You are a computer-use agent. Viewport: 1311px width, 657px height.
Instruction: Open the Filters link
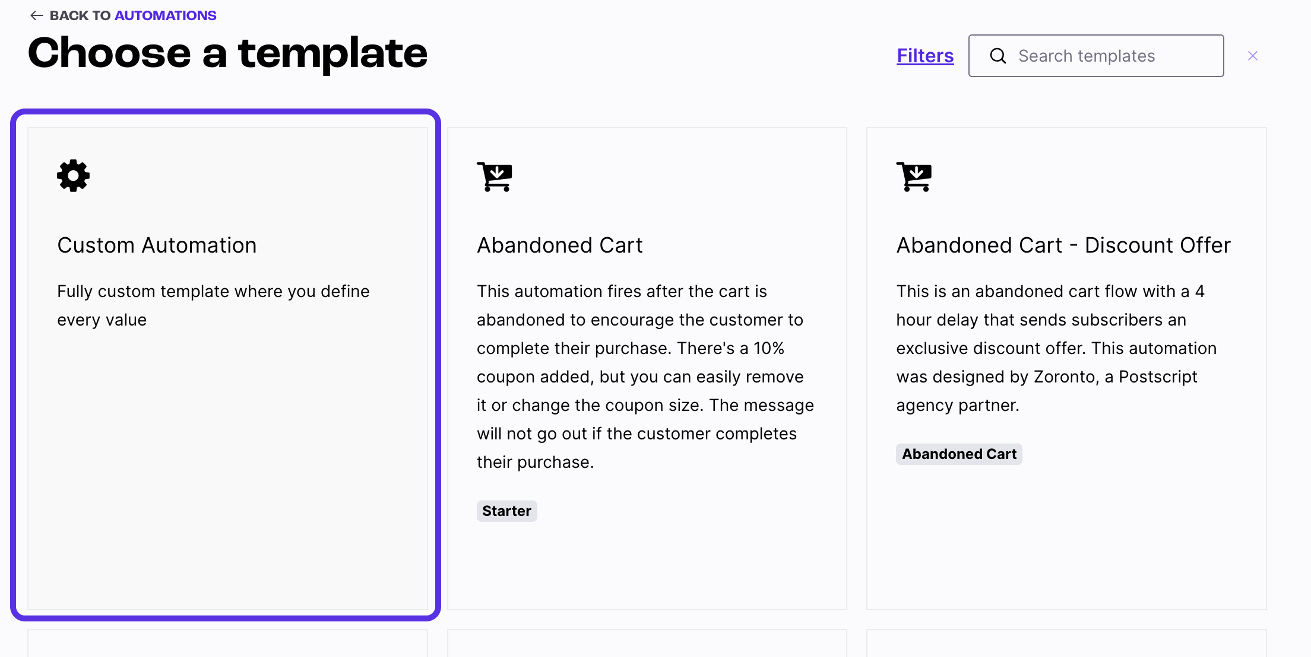pos(925,56)
